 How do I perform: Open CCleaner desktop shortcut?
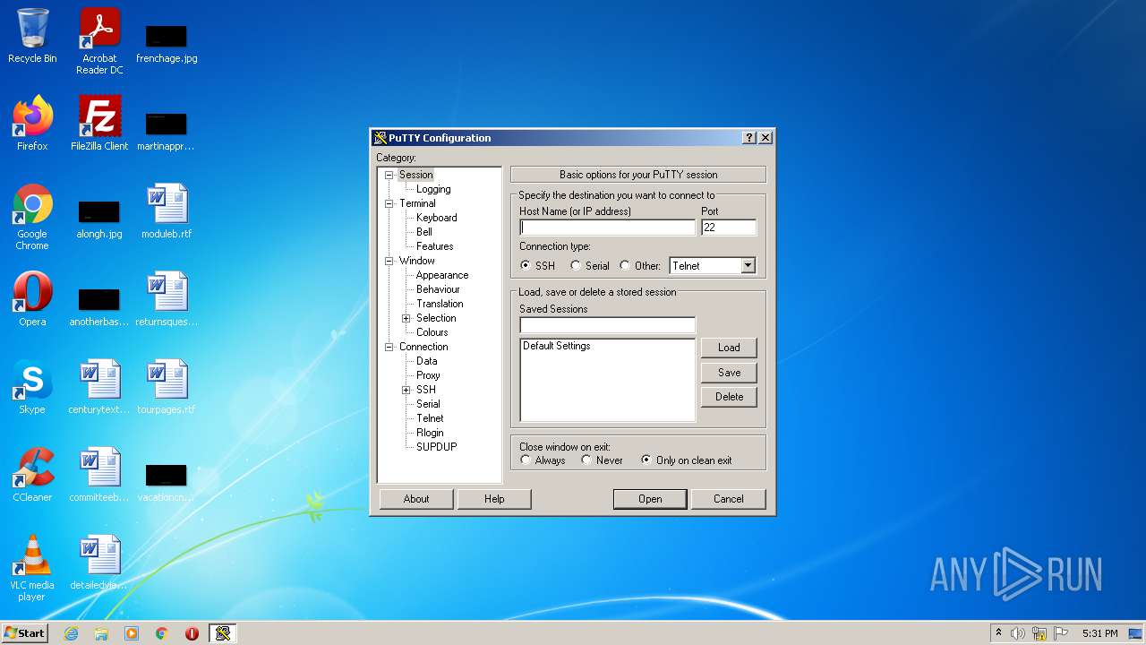point(32,476)
